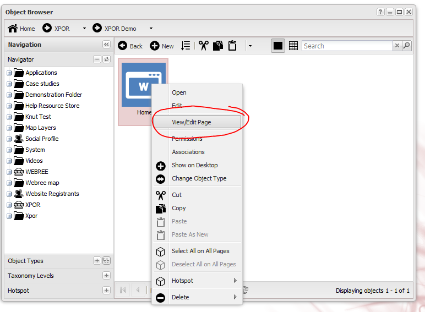Choose Edit in the context menu
Viewport: 425px width, 312px height.
point(197,105)
